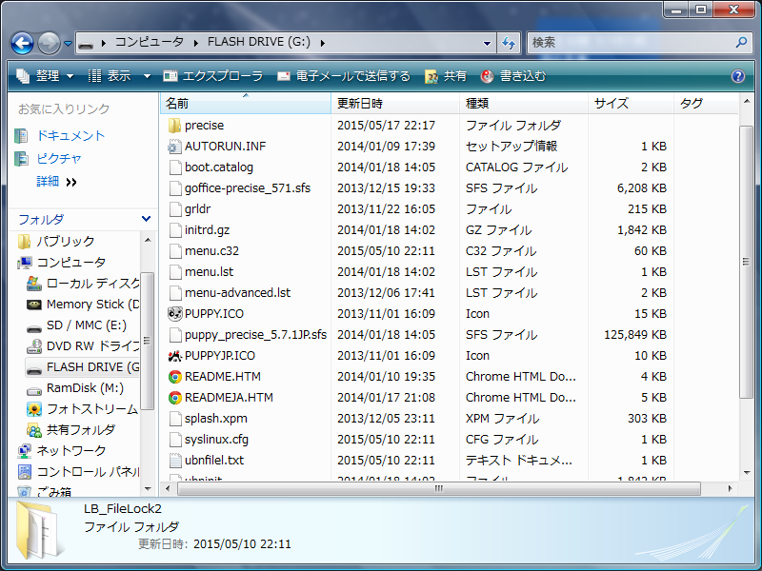Click the エクスプローラ toolbar button

(x=213, y=76)
